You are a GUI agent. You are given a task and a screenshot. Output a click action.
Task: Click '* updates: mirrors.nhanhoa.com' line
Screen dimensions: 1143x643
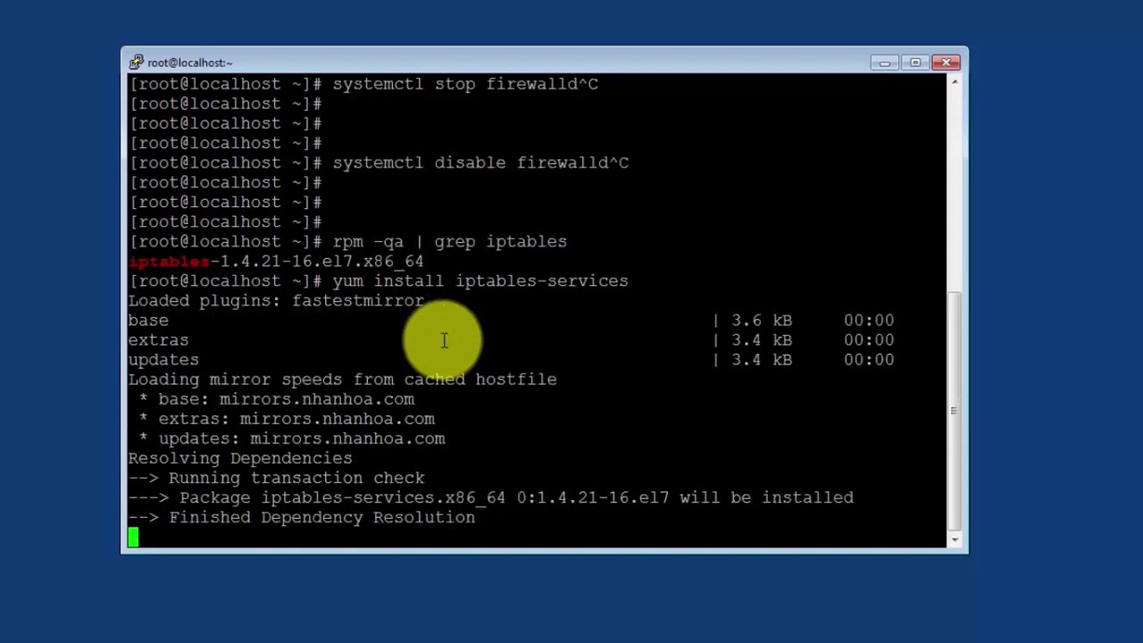292,438
